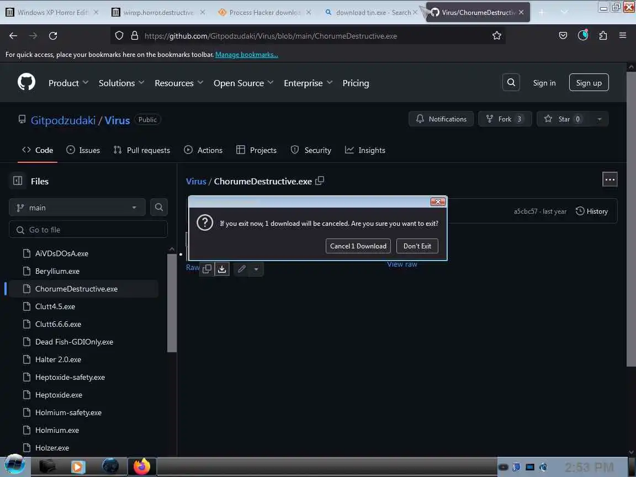Go back with the browser back arrow
636x477 pixels.
point(13,36)
